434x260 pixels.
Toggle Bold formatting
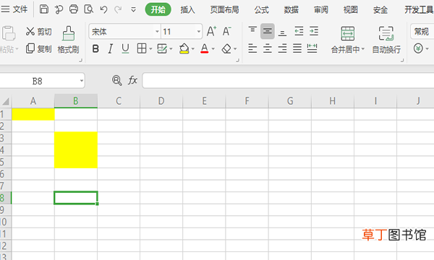click(95, 49)
